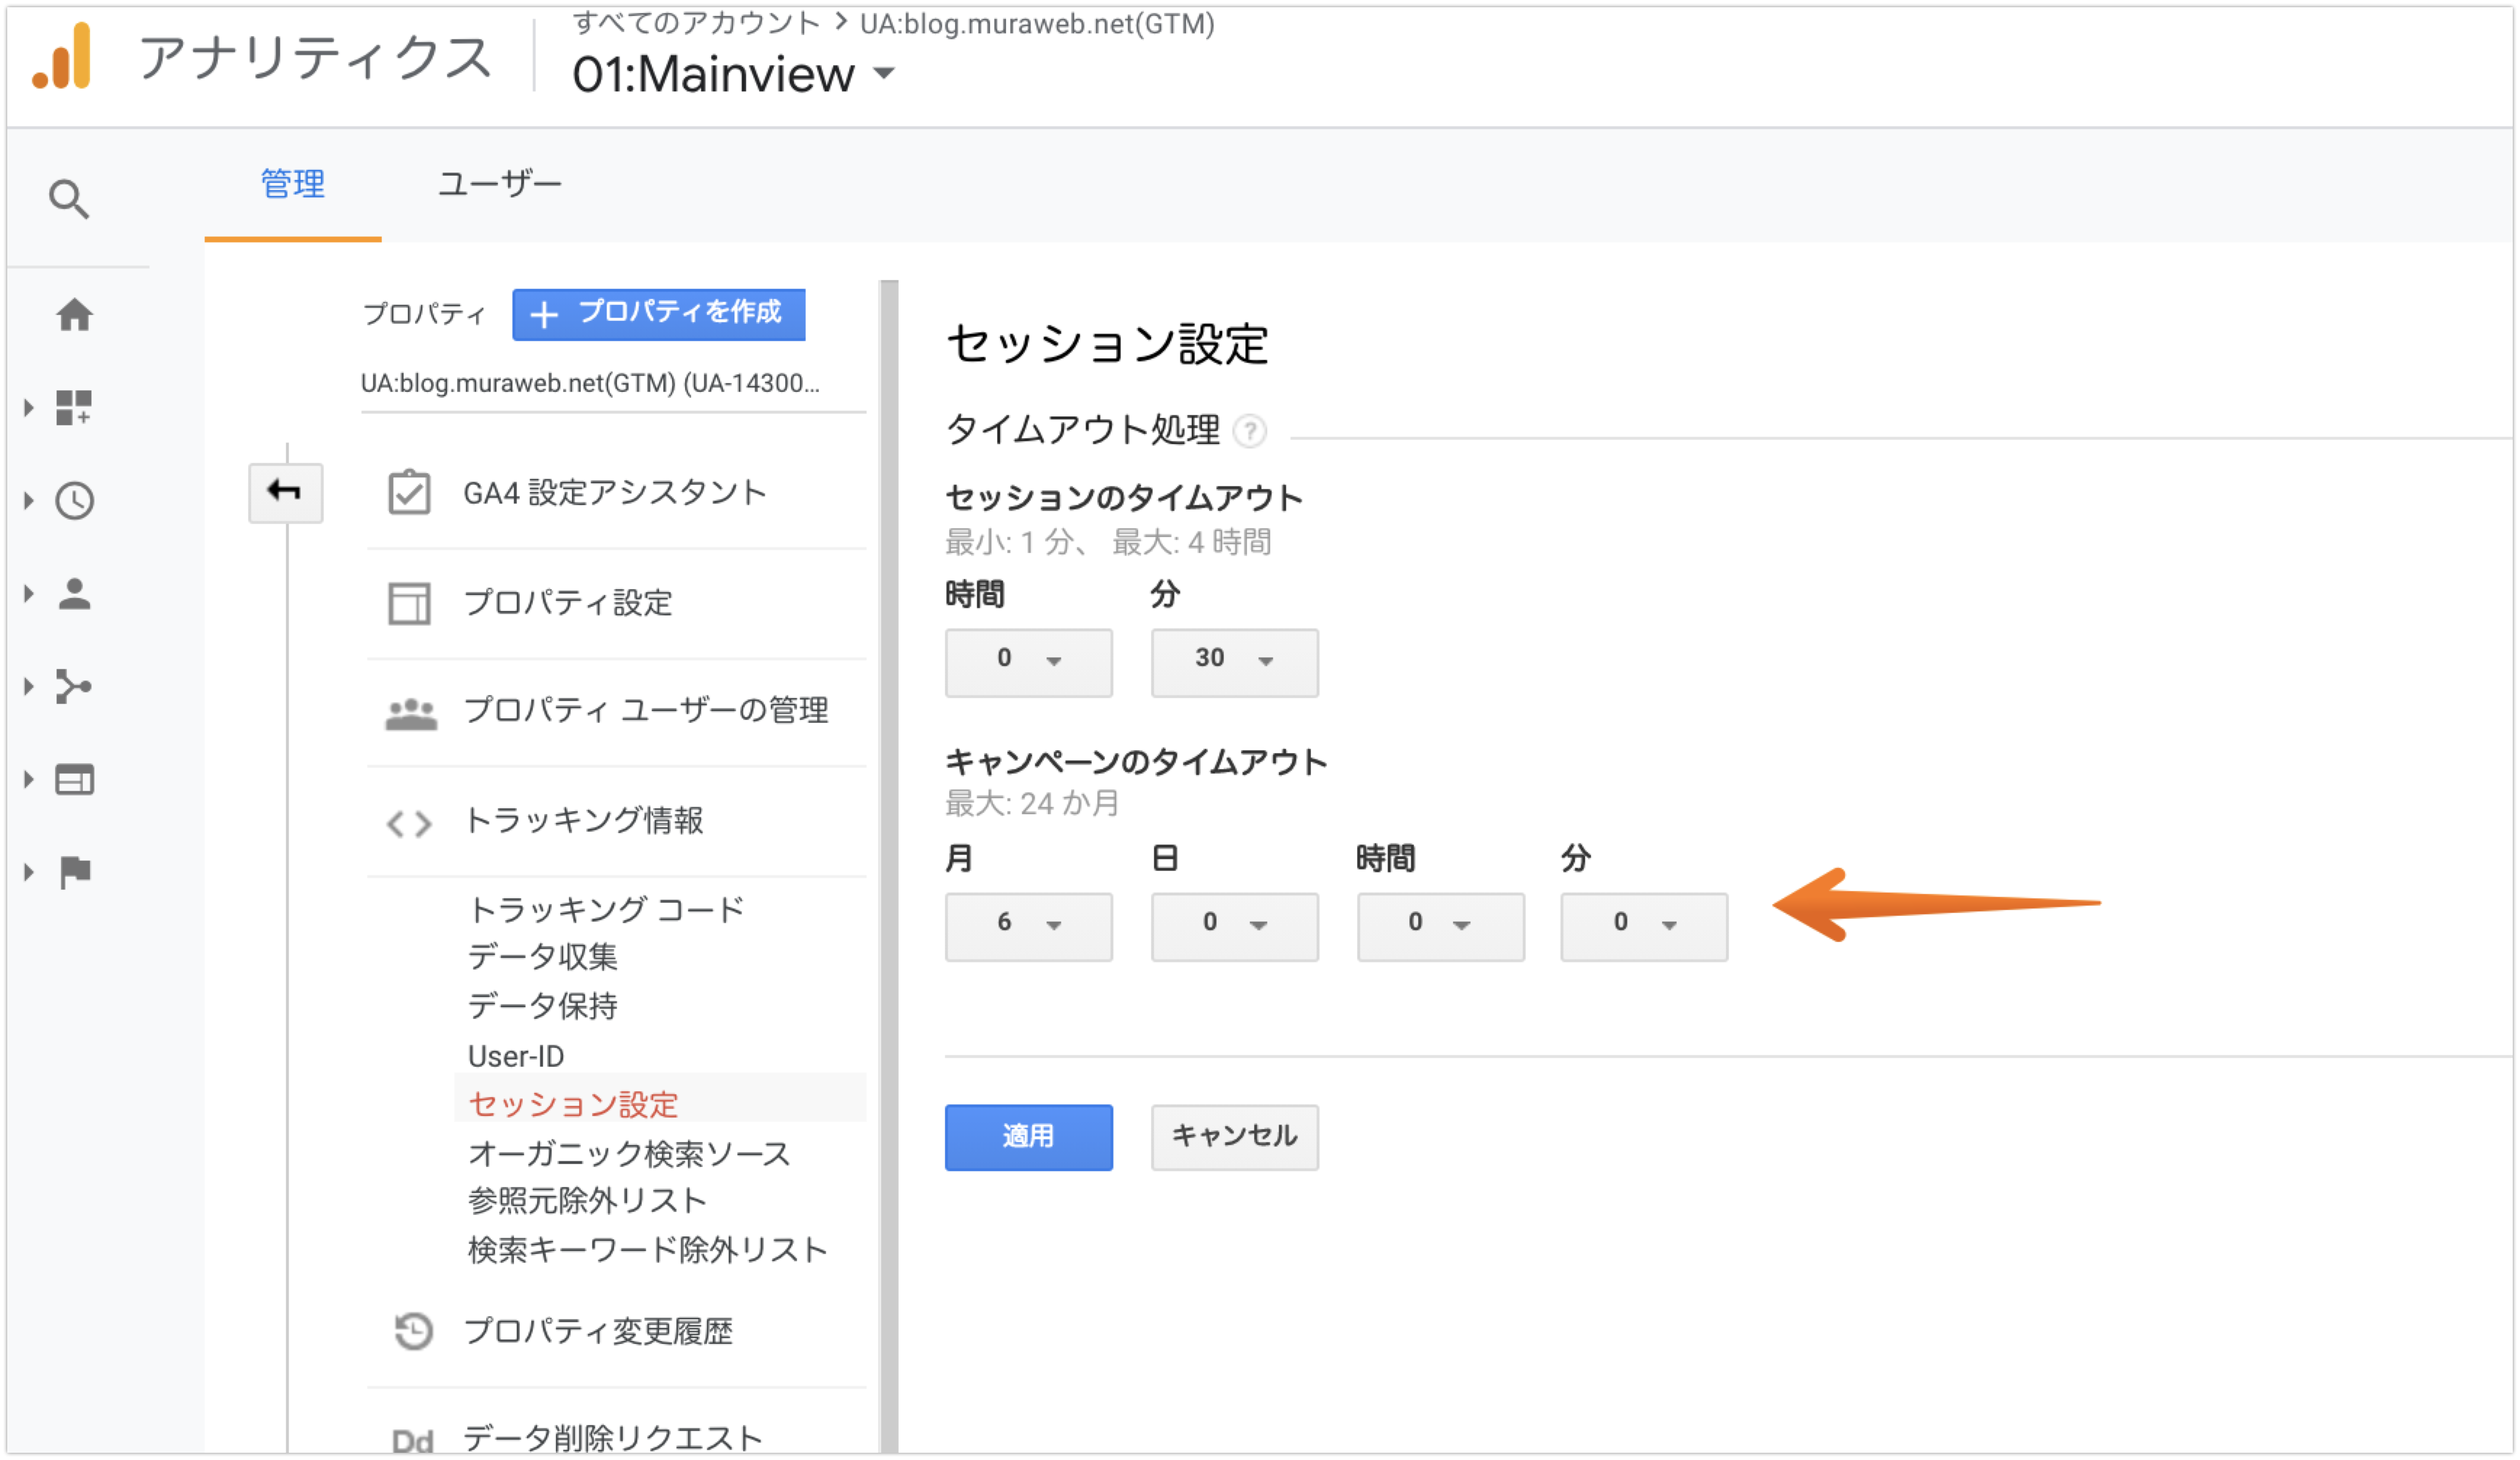Screen dimensions: 2520x1460
Task: Open データ保持 submenu item
Action: click(x=542, y=1006)
